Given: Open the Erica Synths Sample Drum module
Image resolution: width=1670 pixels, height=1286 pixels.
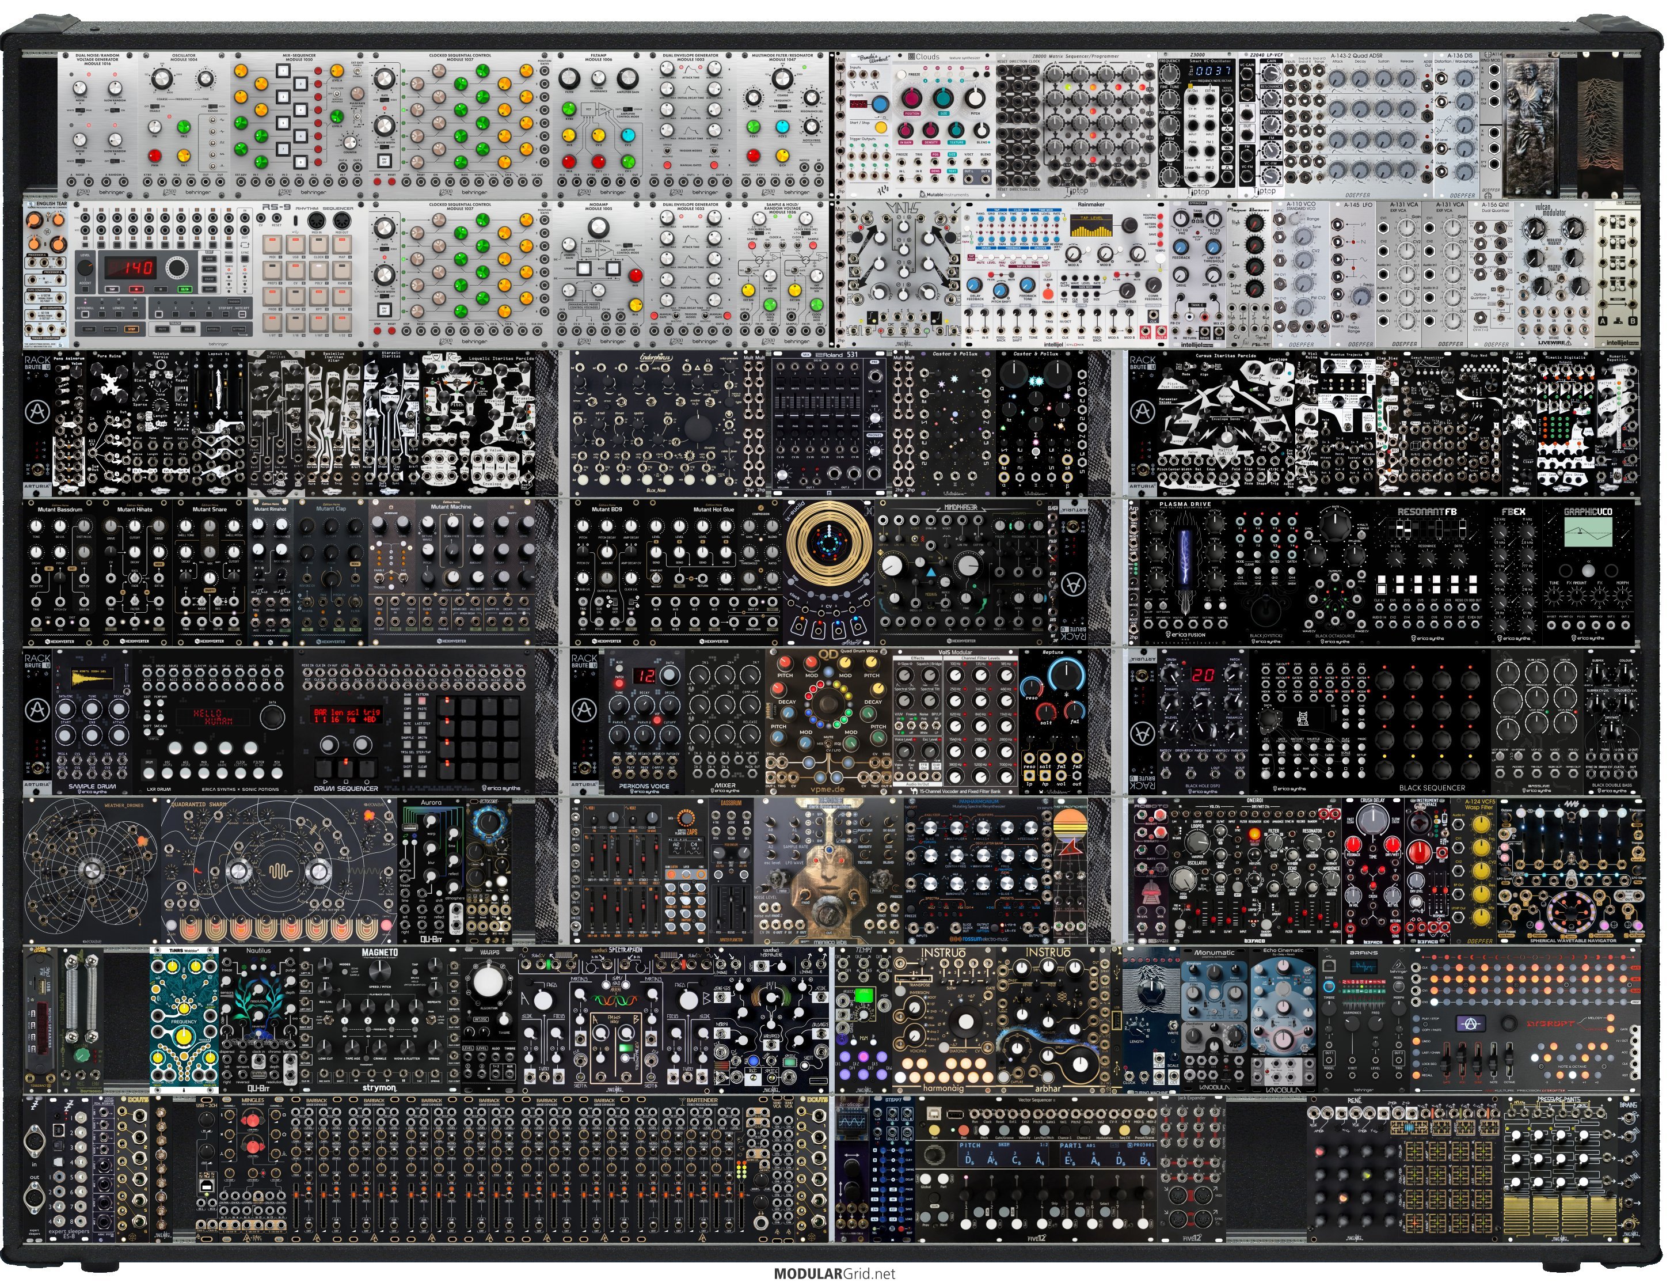Looking at the screenshot, I should pos(93,722).
